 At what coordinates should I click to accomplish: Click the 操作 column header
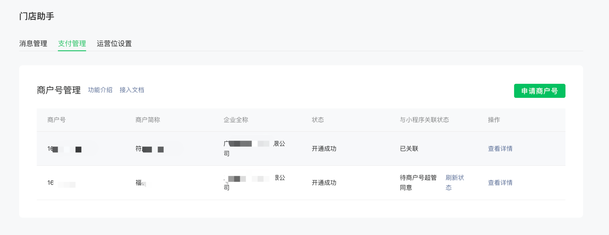click(494, 120)
